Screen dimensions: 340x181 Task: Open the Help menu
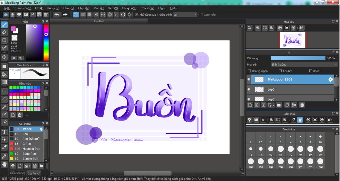pos(173,8)
